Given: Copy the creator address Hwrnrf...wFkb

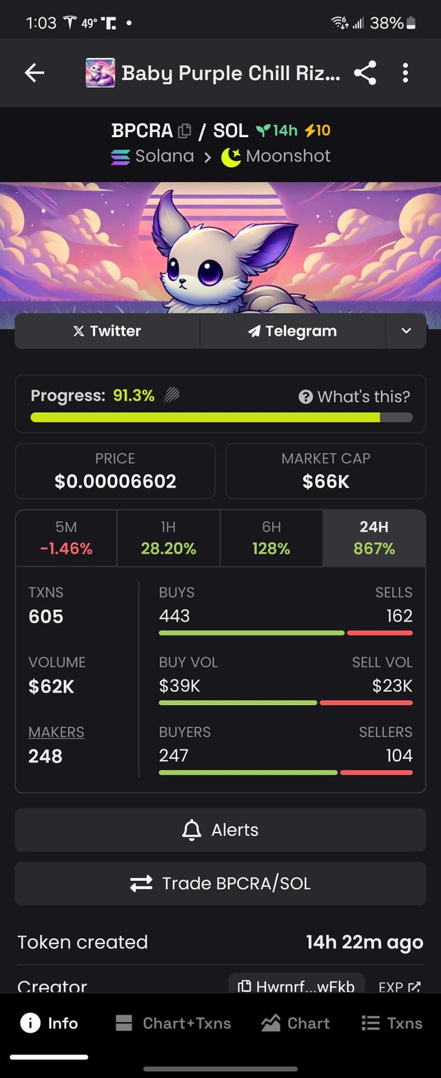Looking at the screenshot, I should pyautogui.click(x=296, y=987).
